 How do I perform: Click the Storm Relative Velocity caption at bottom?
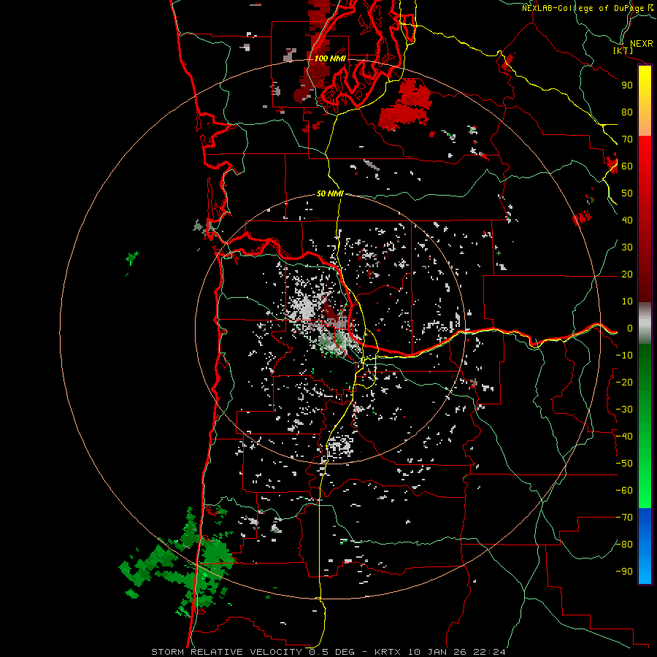tap(328, 652)
